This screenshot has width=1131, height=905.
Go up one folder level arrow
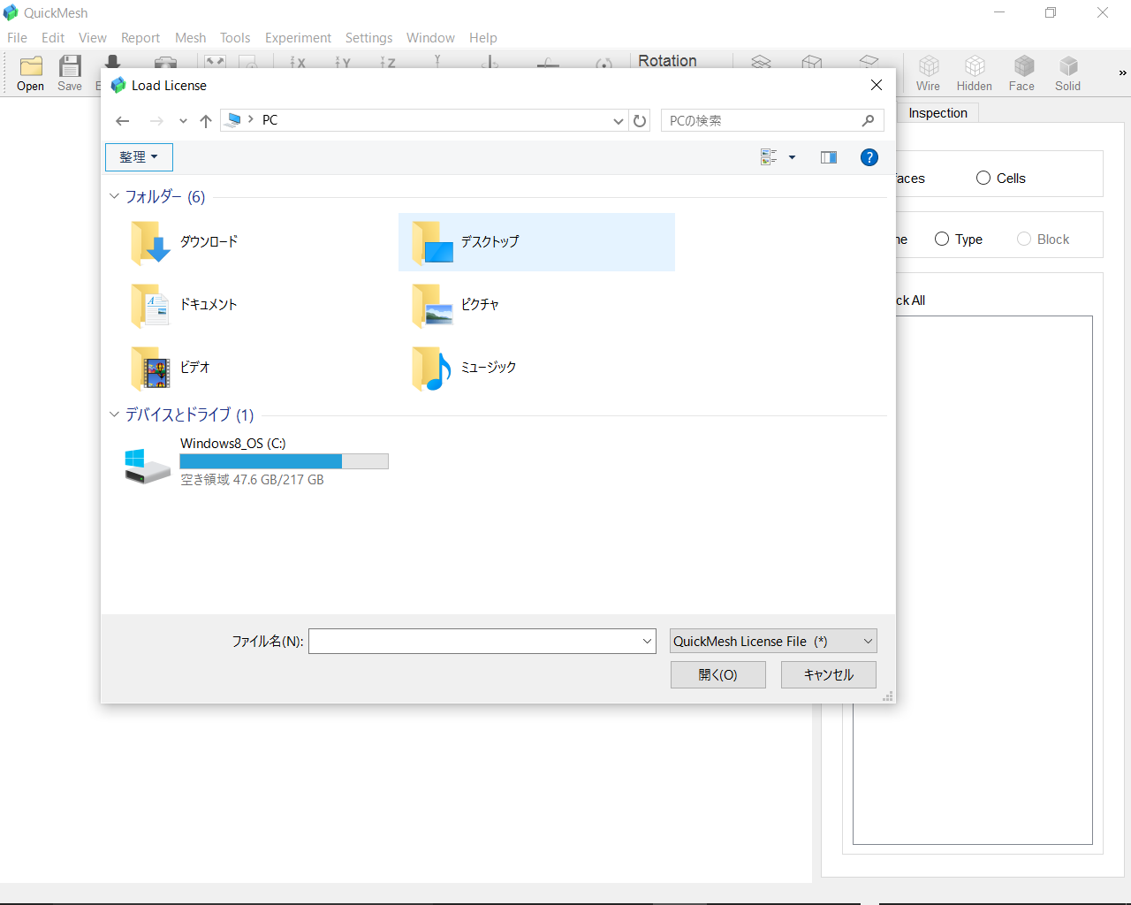pyautogui.click(x=205, y=121)
